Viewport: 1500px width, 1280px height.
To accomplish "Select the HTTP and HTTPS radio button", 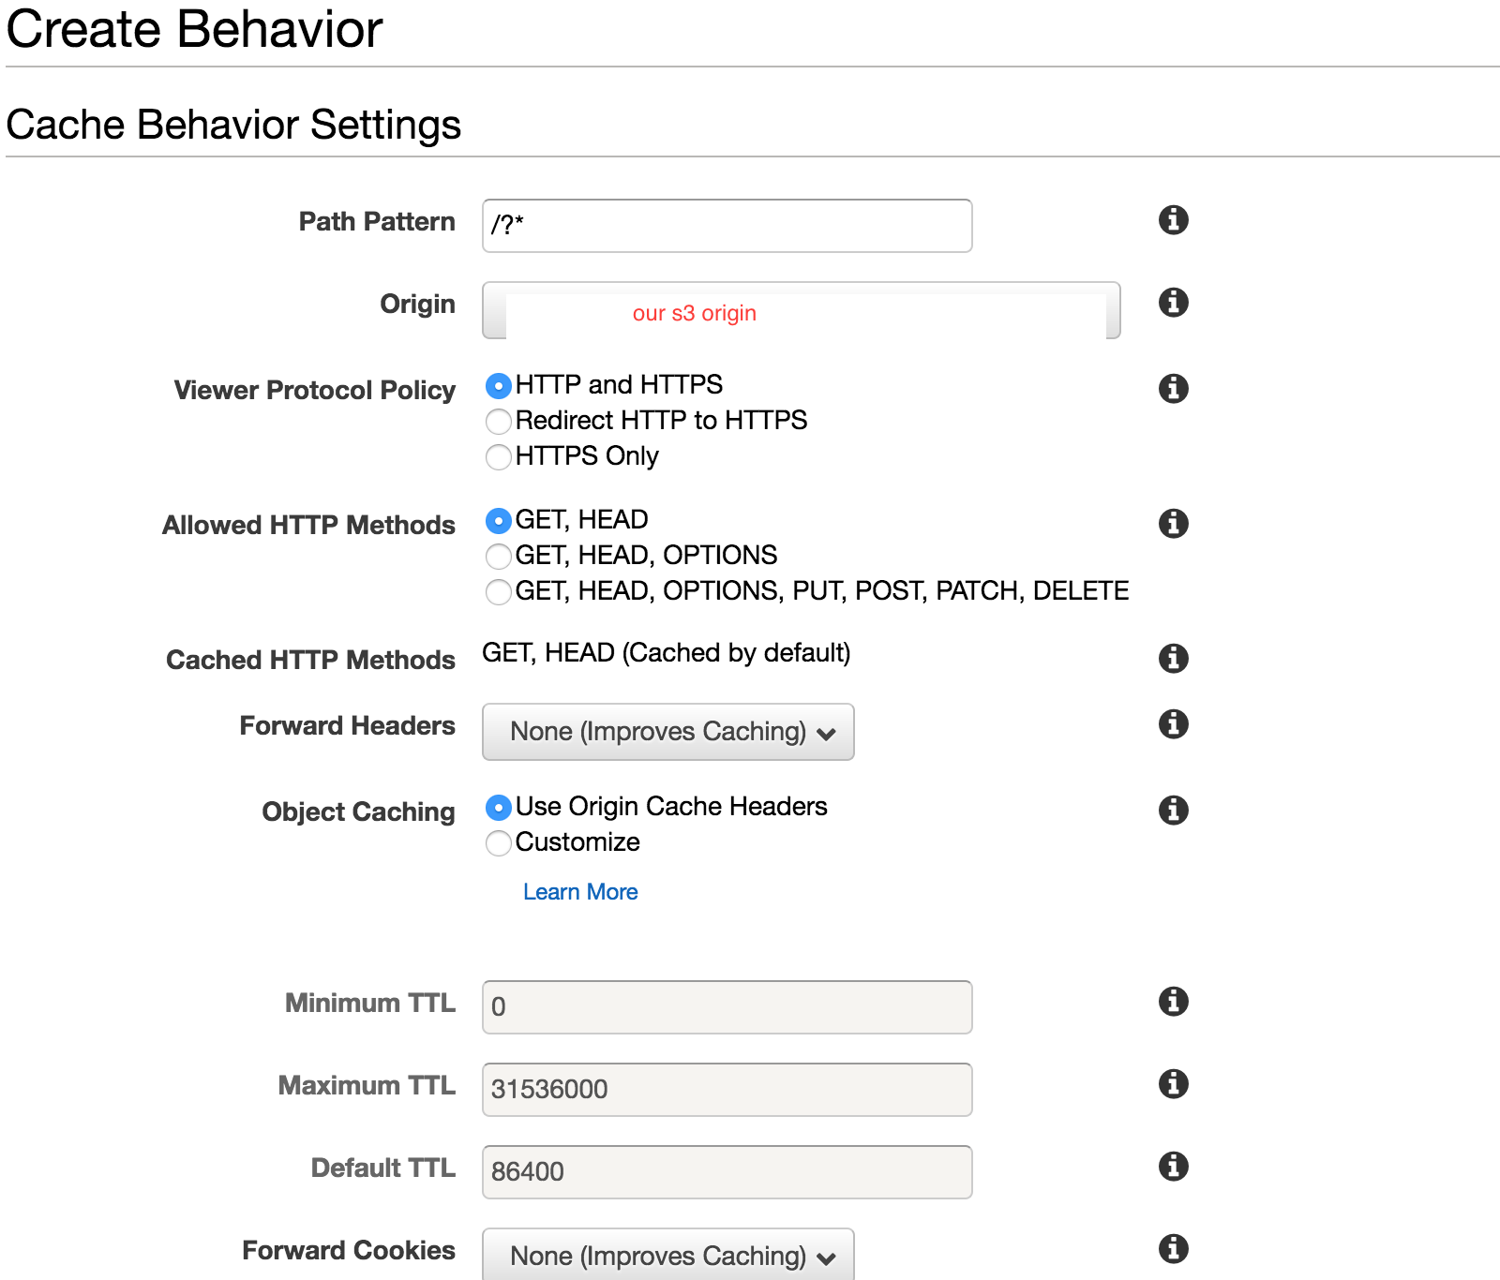I will pos(499,386).
